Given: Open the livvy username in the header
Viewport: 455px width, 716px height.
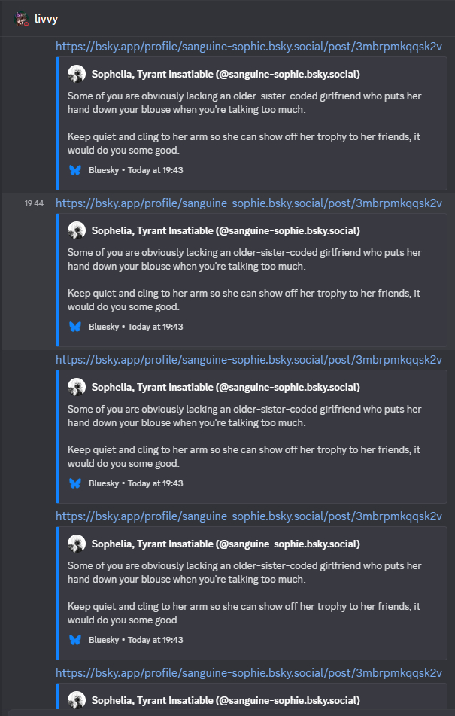Looking at the screenshot, I should tap(47, 19).
